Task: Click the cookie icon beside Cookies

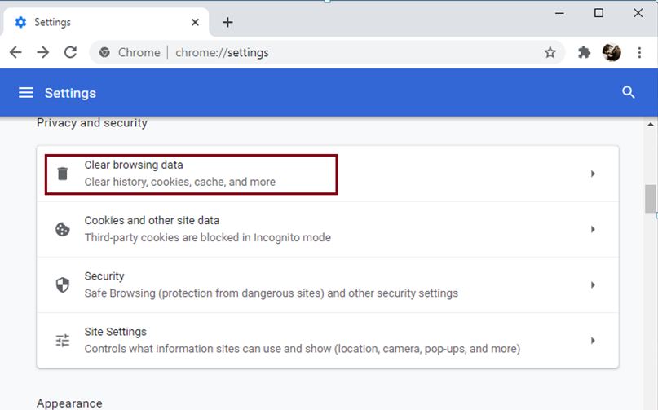Action: click(x=63, y=229)
